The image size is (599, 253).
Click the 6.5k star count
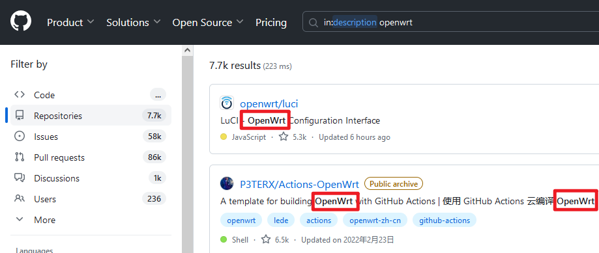click(282, 240)
